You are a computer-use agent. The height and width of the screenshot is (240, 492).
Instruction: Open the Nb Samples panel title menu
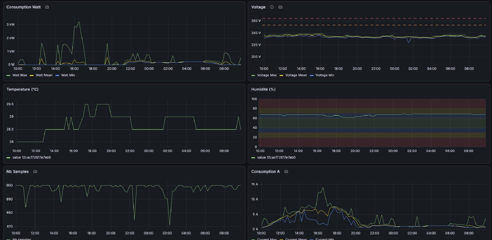tap(17, 172)
